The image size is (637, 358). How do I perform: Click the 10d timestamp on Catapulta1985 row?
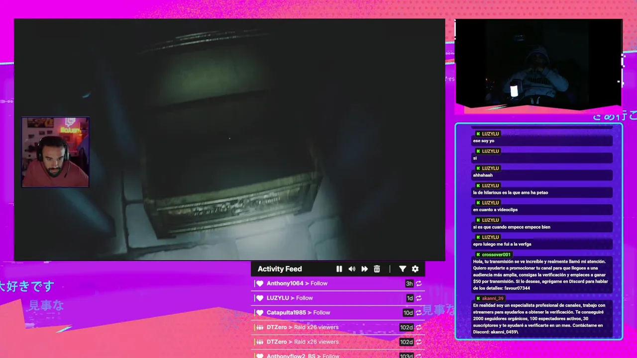(x=408, y=313)
